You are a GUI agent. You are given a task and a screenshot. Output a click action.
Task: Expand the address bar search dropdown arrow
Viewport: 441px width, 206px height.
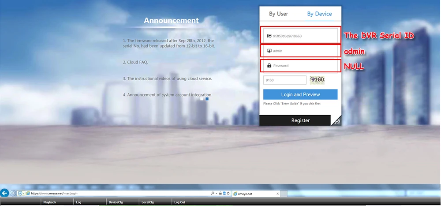216,193
